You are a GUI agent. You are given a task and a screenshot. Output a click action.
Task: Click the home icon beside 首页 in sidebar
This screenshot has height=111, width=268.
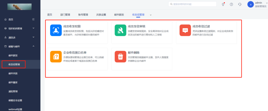(x=5, y=20)
